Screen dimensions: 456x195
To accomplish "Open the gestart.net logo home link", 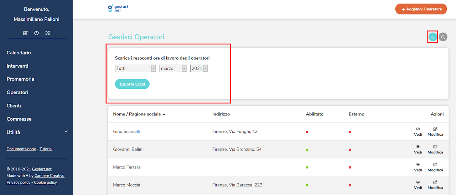I will 118,9.
